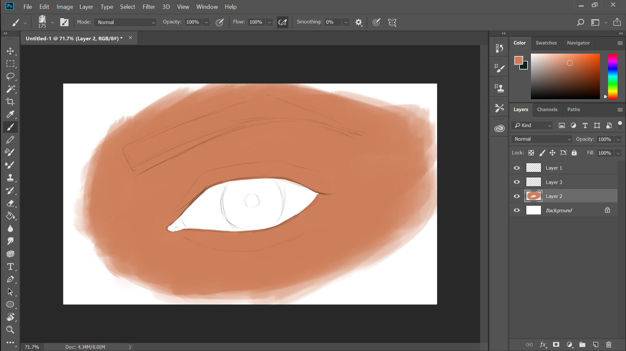Select the Move tool
Viewport: 626px width, 351px height.
(10, 51)
